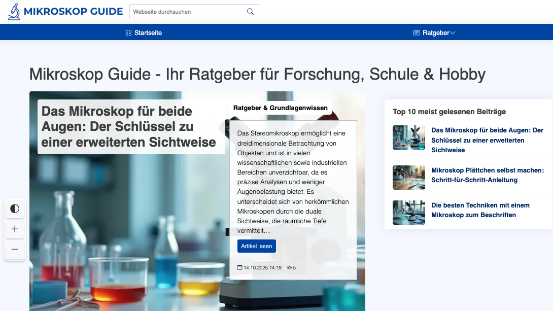Open the Ratgeber menu item
The image size is (553, 311).
[x=436, y=33]
